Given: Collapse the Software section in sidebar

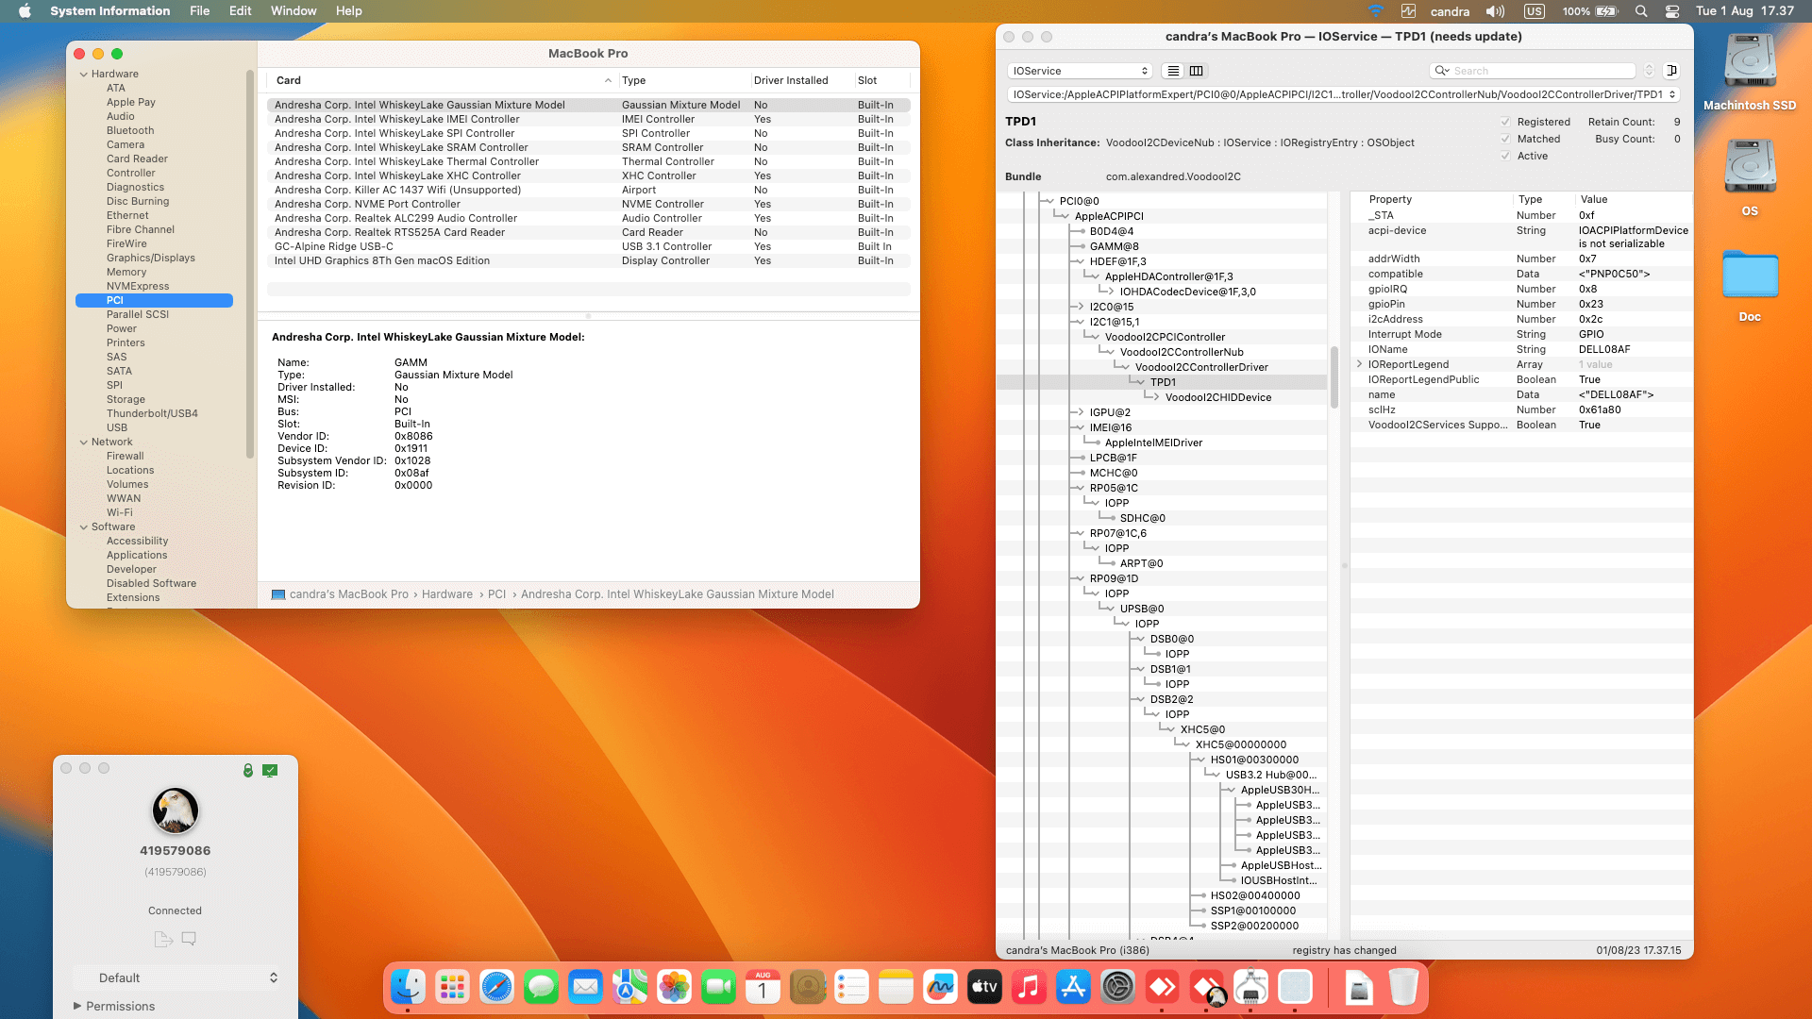Looking at the screenshot, I should (x=84, y=526).
